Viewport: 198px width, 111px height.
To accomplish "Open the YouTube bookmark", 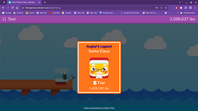I will coord(54,13).
